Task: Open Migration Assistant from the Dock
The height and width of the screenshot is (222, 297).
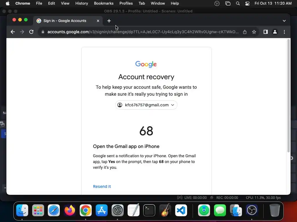Action: pos(236,210)
